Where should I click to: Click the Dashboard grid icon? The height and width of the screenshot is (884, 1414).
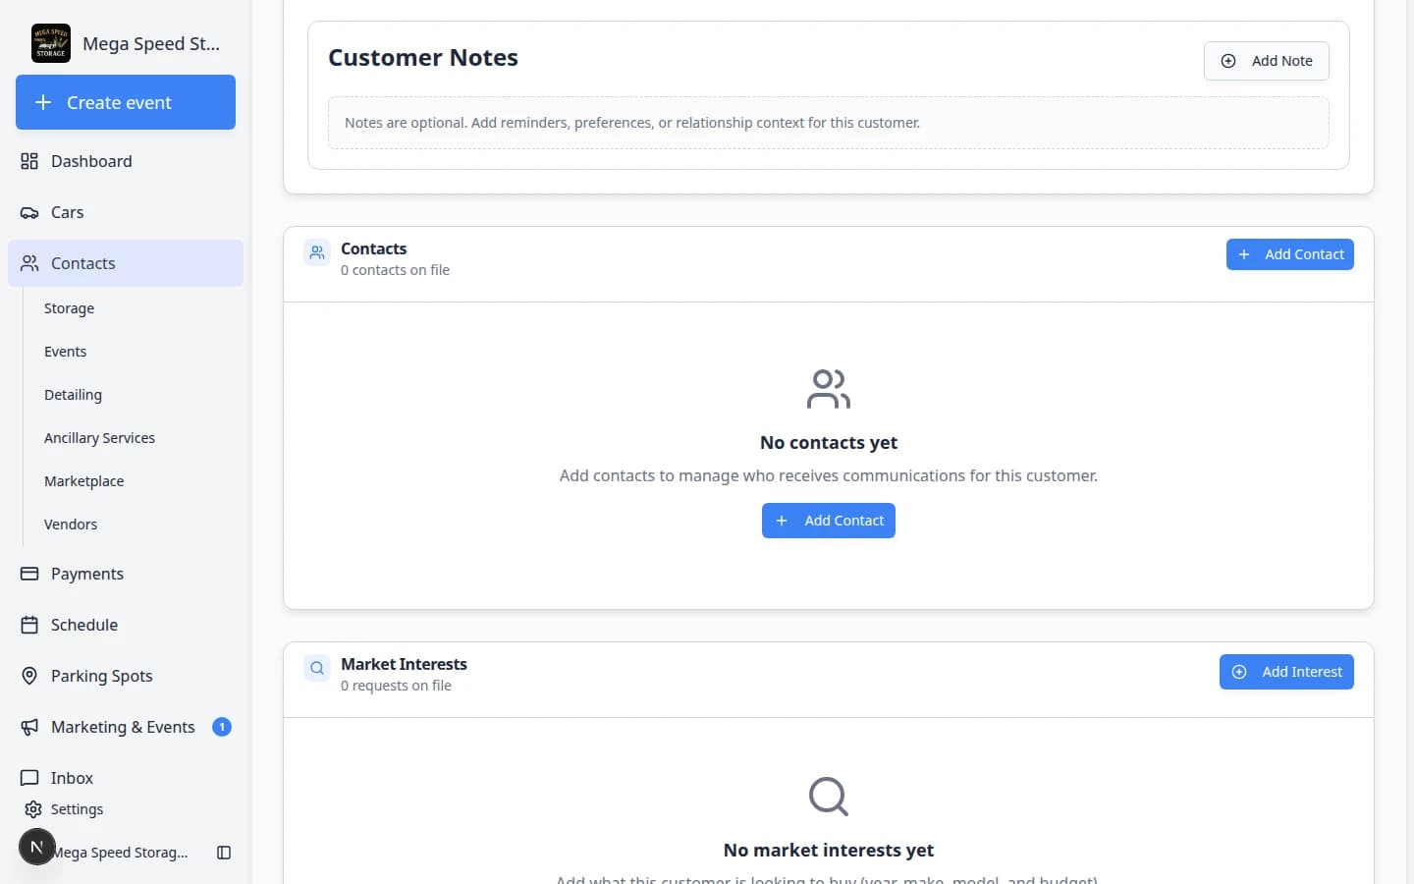(x=29, y=161)
